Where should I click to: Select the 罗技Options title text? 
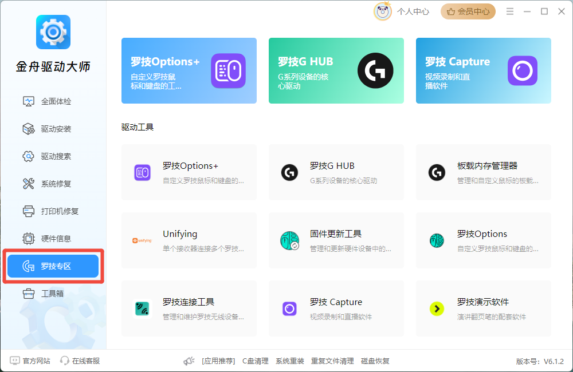pos(482,234)
